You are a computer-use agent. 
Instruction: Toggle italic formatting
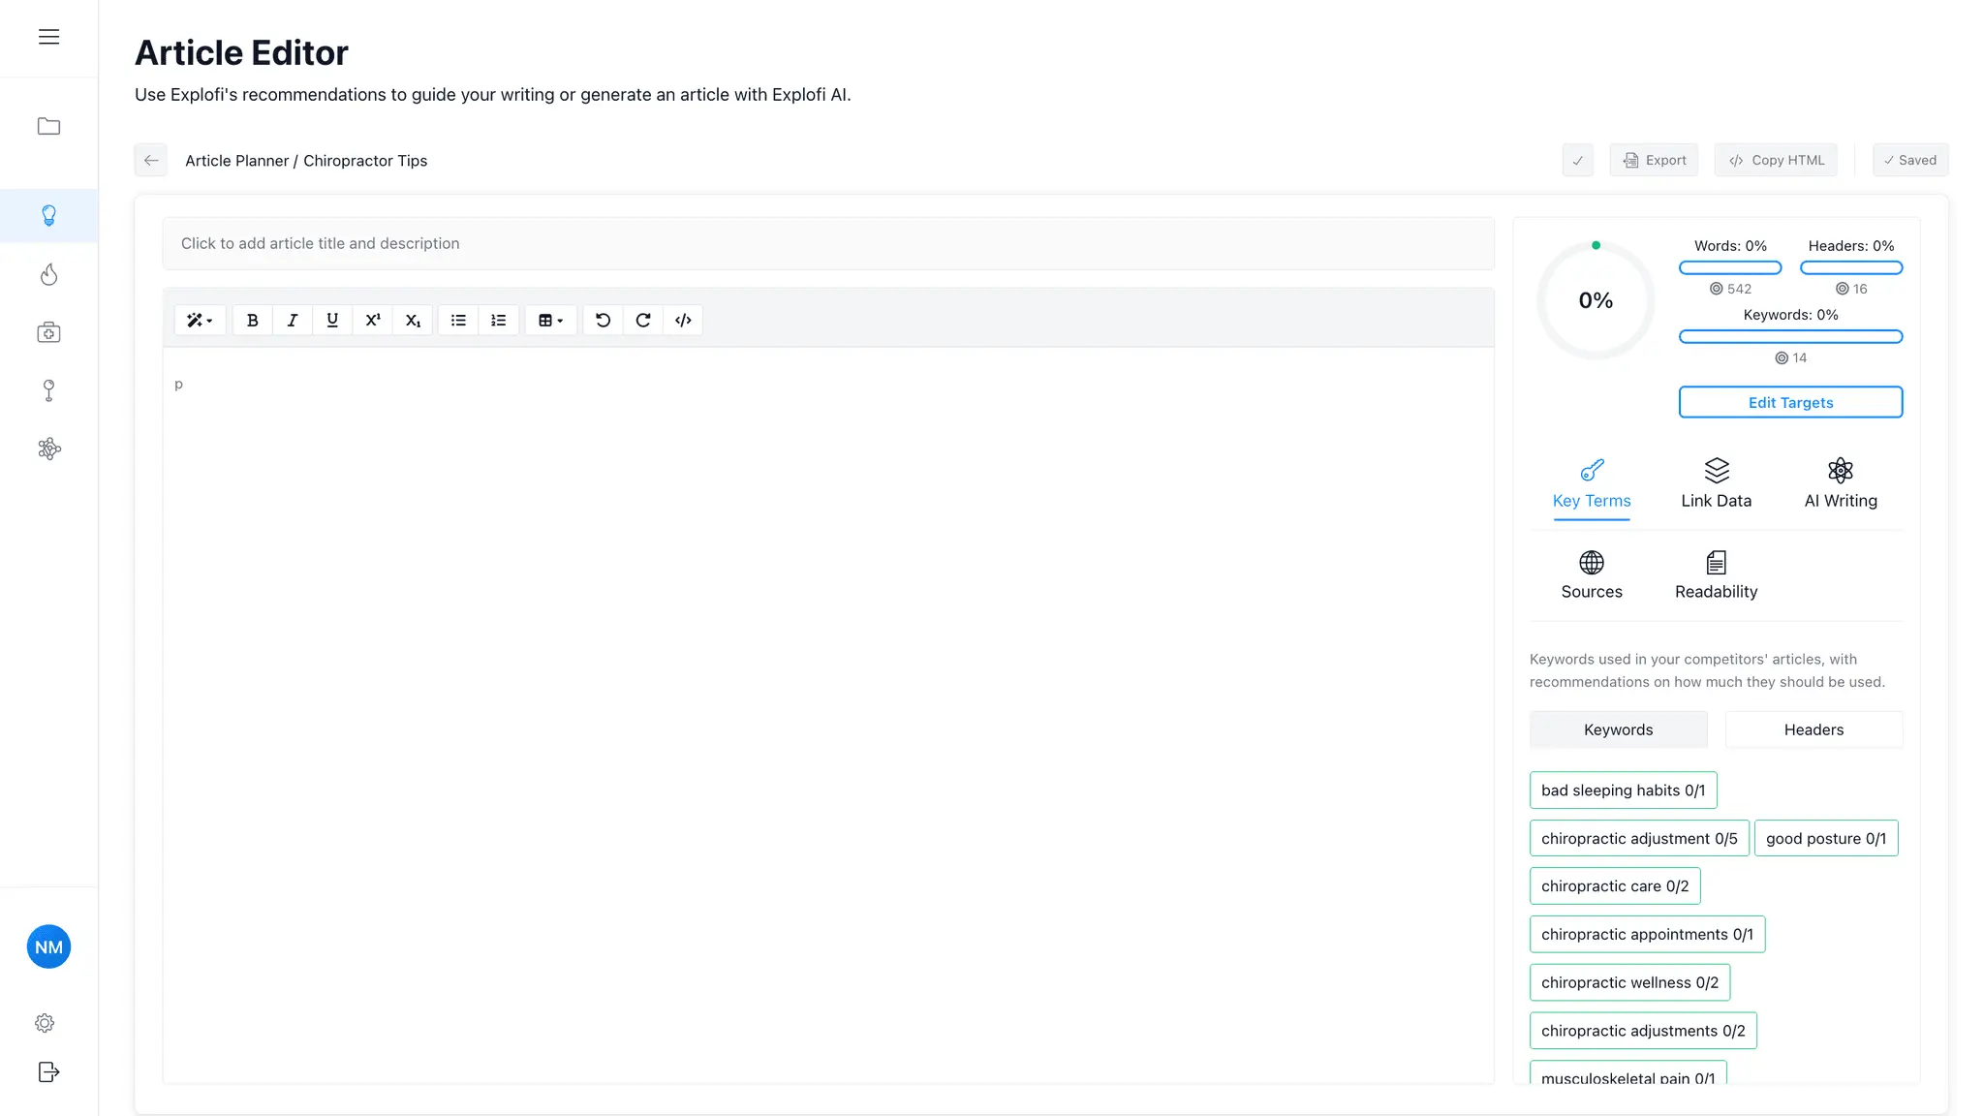[x=293, y=320]
